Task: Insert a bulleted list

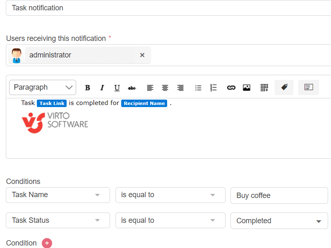Action: [198, 88]
